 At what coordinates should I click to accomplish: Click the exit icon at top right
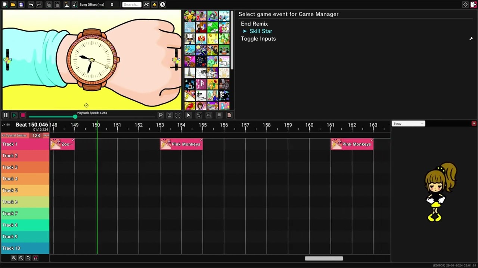click(474, 4)
